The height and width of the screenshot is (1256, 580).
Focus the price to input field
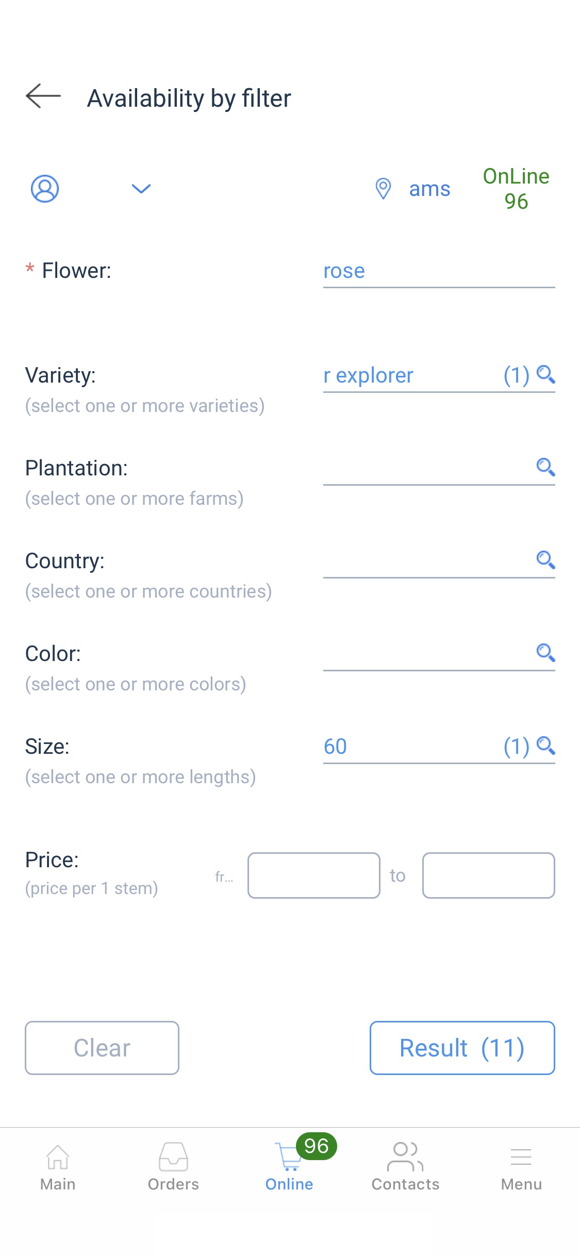[488, 875]
